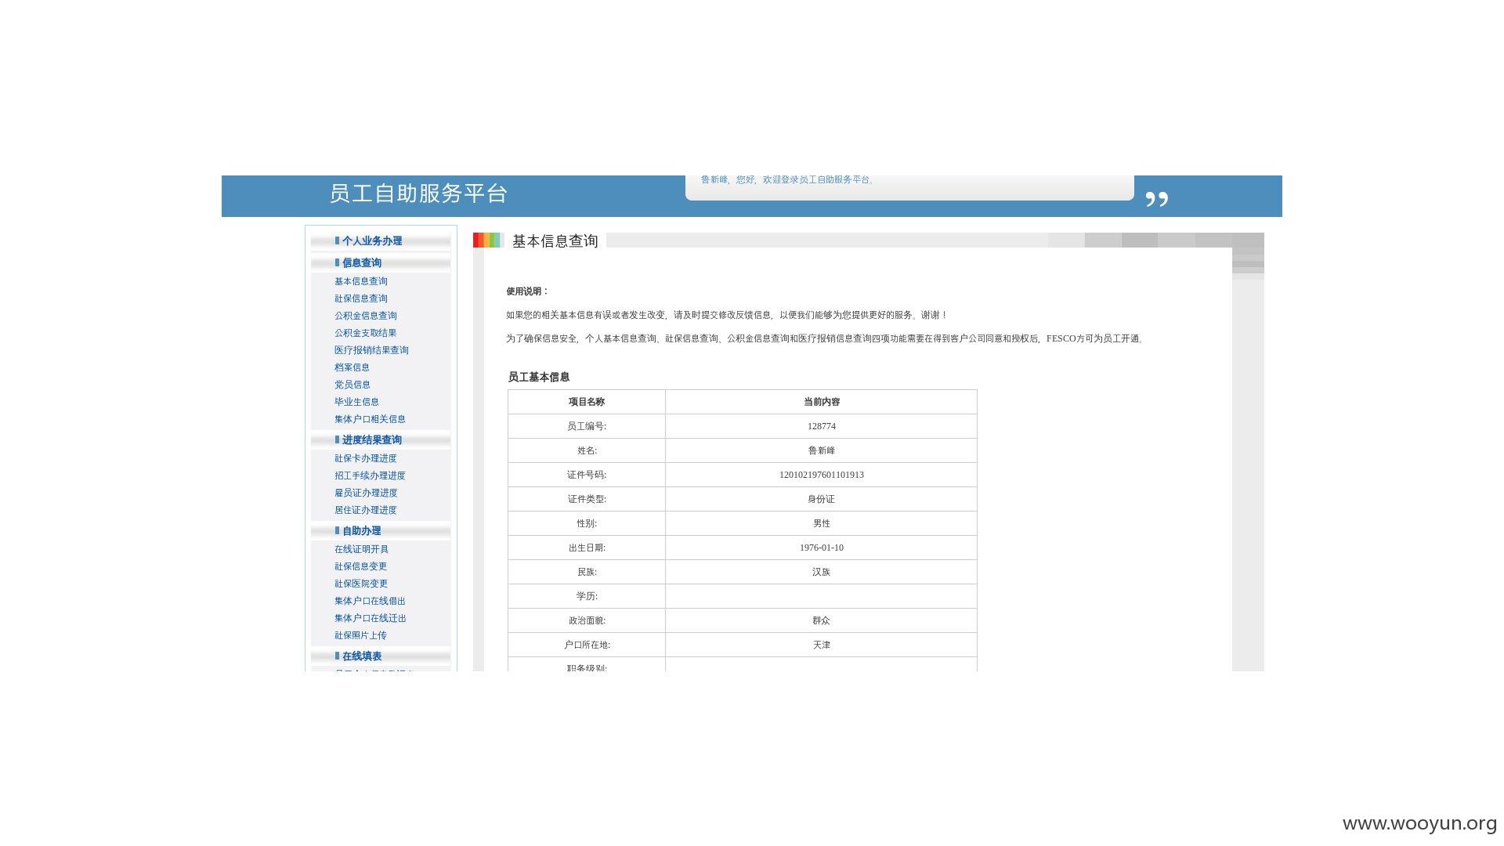Select the ID number 120102197601101913
The height and width of the screenshot is (846, 1504).
click(x=822, y=475)
